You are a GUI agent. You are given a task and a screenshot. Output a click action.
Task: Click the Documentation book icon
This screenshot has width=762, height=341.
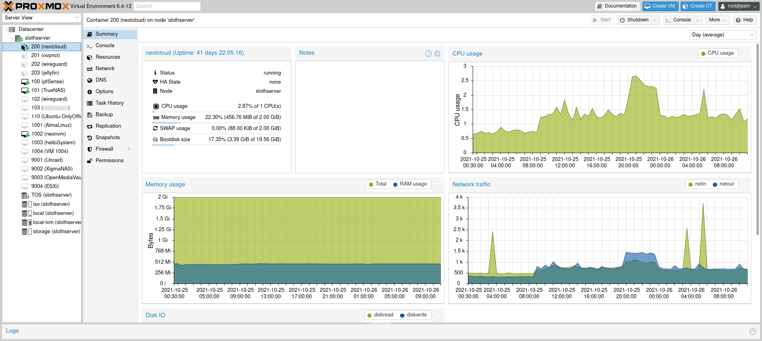(600, 6)
